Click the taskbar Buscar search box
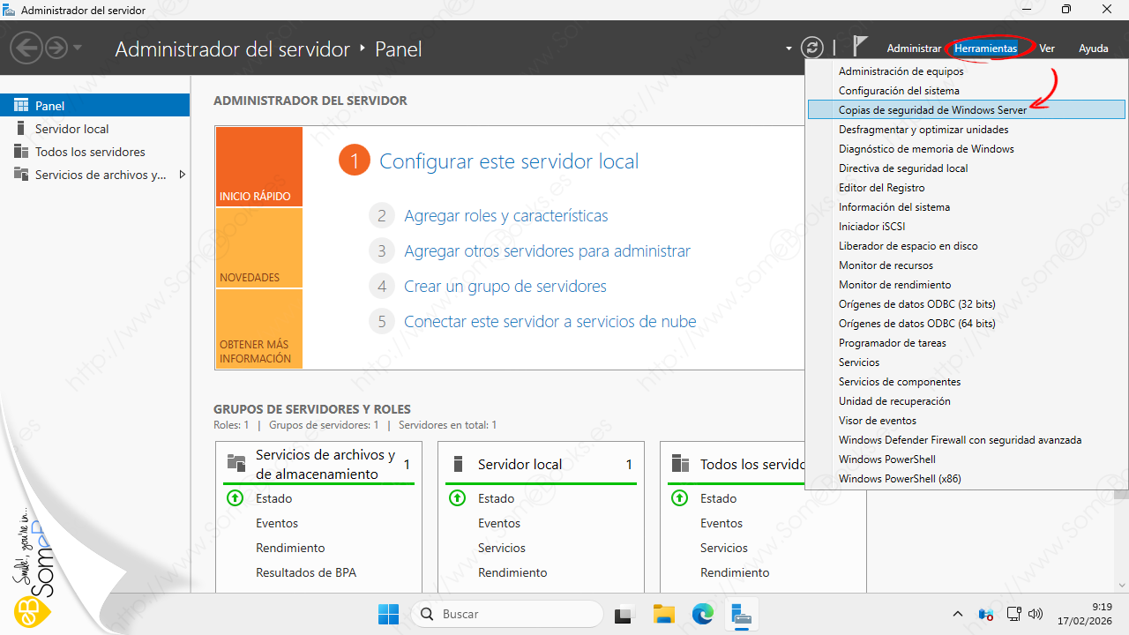The height and width of the screenshot is (635, 1129). 508,614
